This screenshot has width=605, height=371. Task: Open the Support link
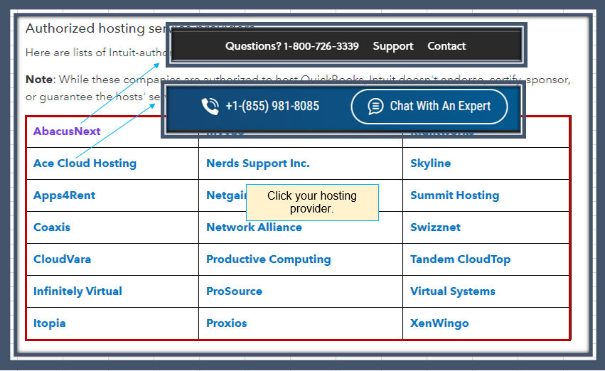pyautogui.click(x=392, y=46)
